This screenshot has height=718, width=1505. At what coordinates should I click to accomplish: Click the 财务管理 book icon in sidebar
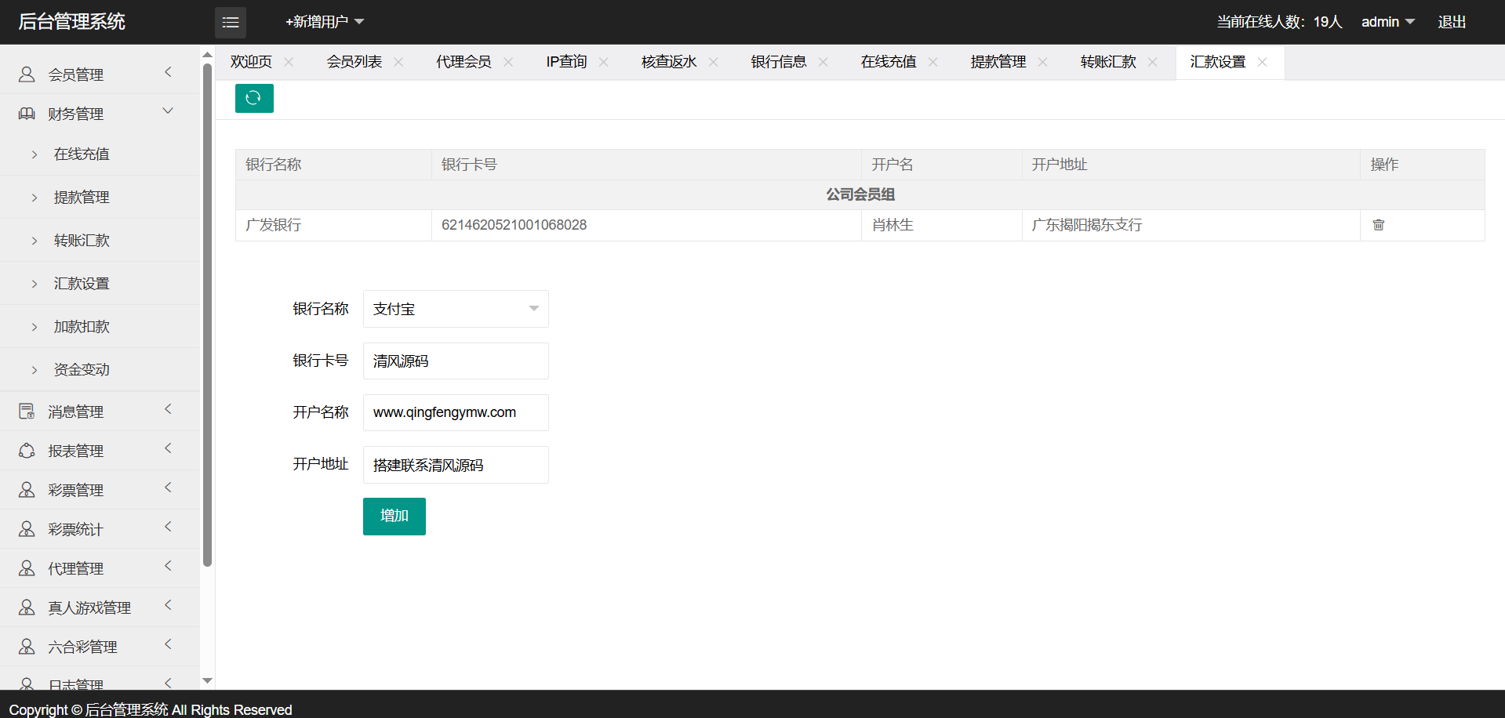[27, 114]
